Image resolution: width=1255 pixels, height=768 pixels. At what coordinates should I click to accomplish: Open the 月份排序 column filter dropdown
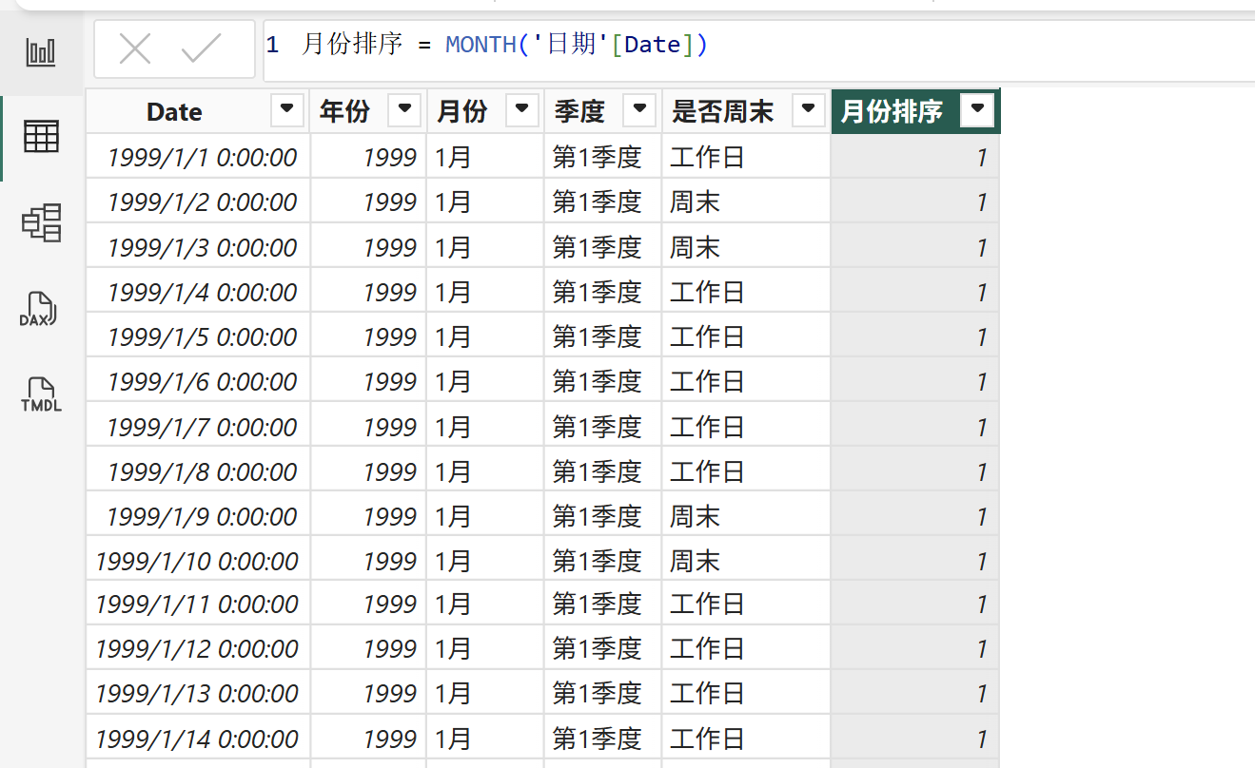977,111
